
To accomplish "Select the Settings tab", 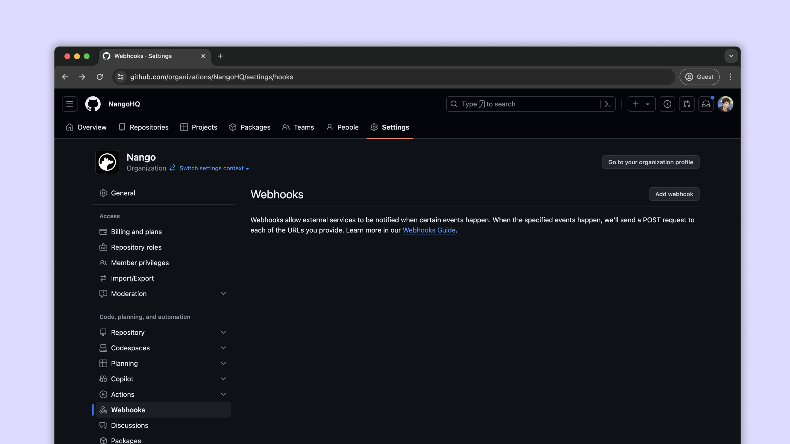I will [x=390, y=127].
